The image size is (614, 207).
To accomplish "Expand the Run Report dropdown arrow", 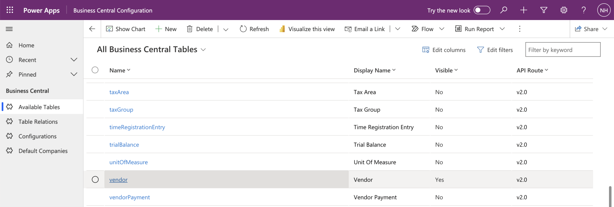I will coord(502,29).
